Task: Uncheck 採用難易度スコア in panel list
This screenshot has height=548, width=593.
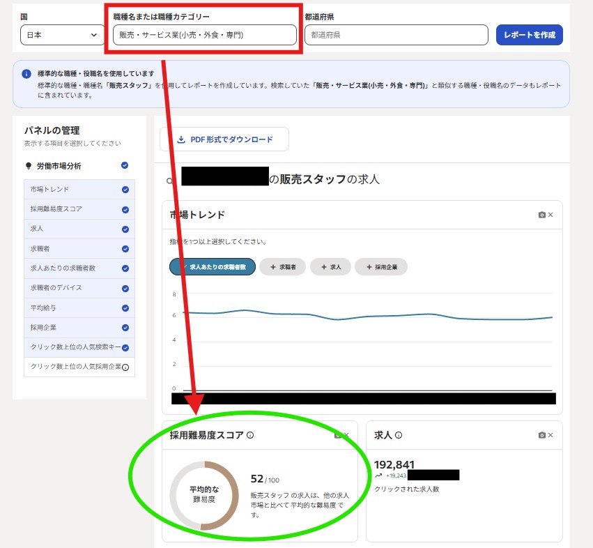Action: 125,209
